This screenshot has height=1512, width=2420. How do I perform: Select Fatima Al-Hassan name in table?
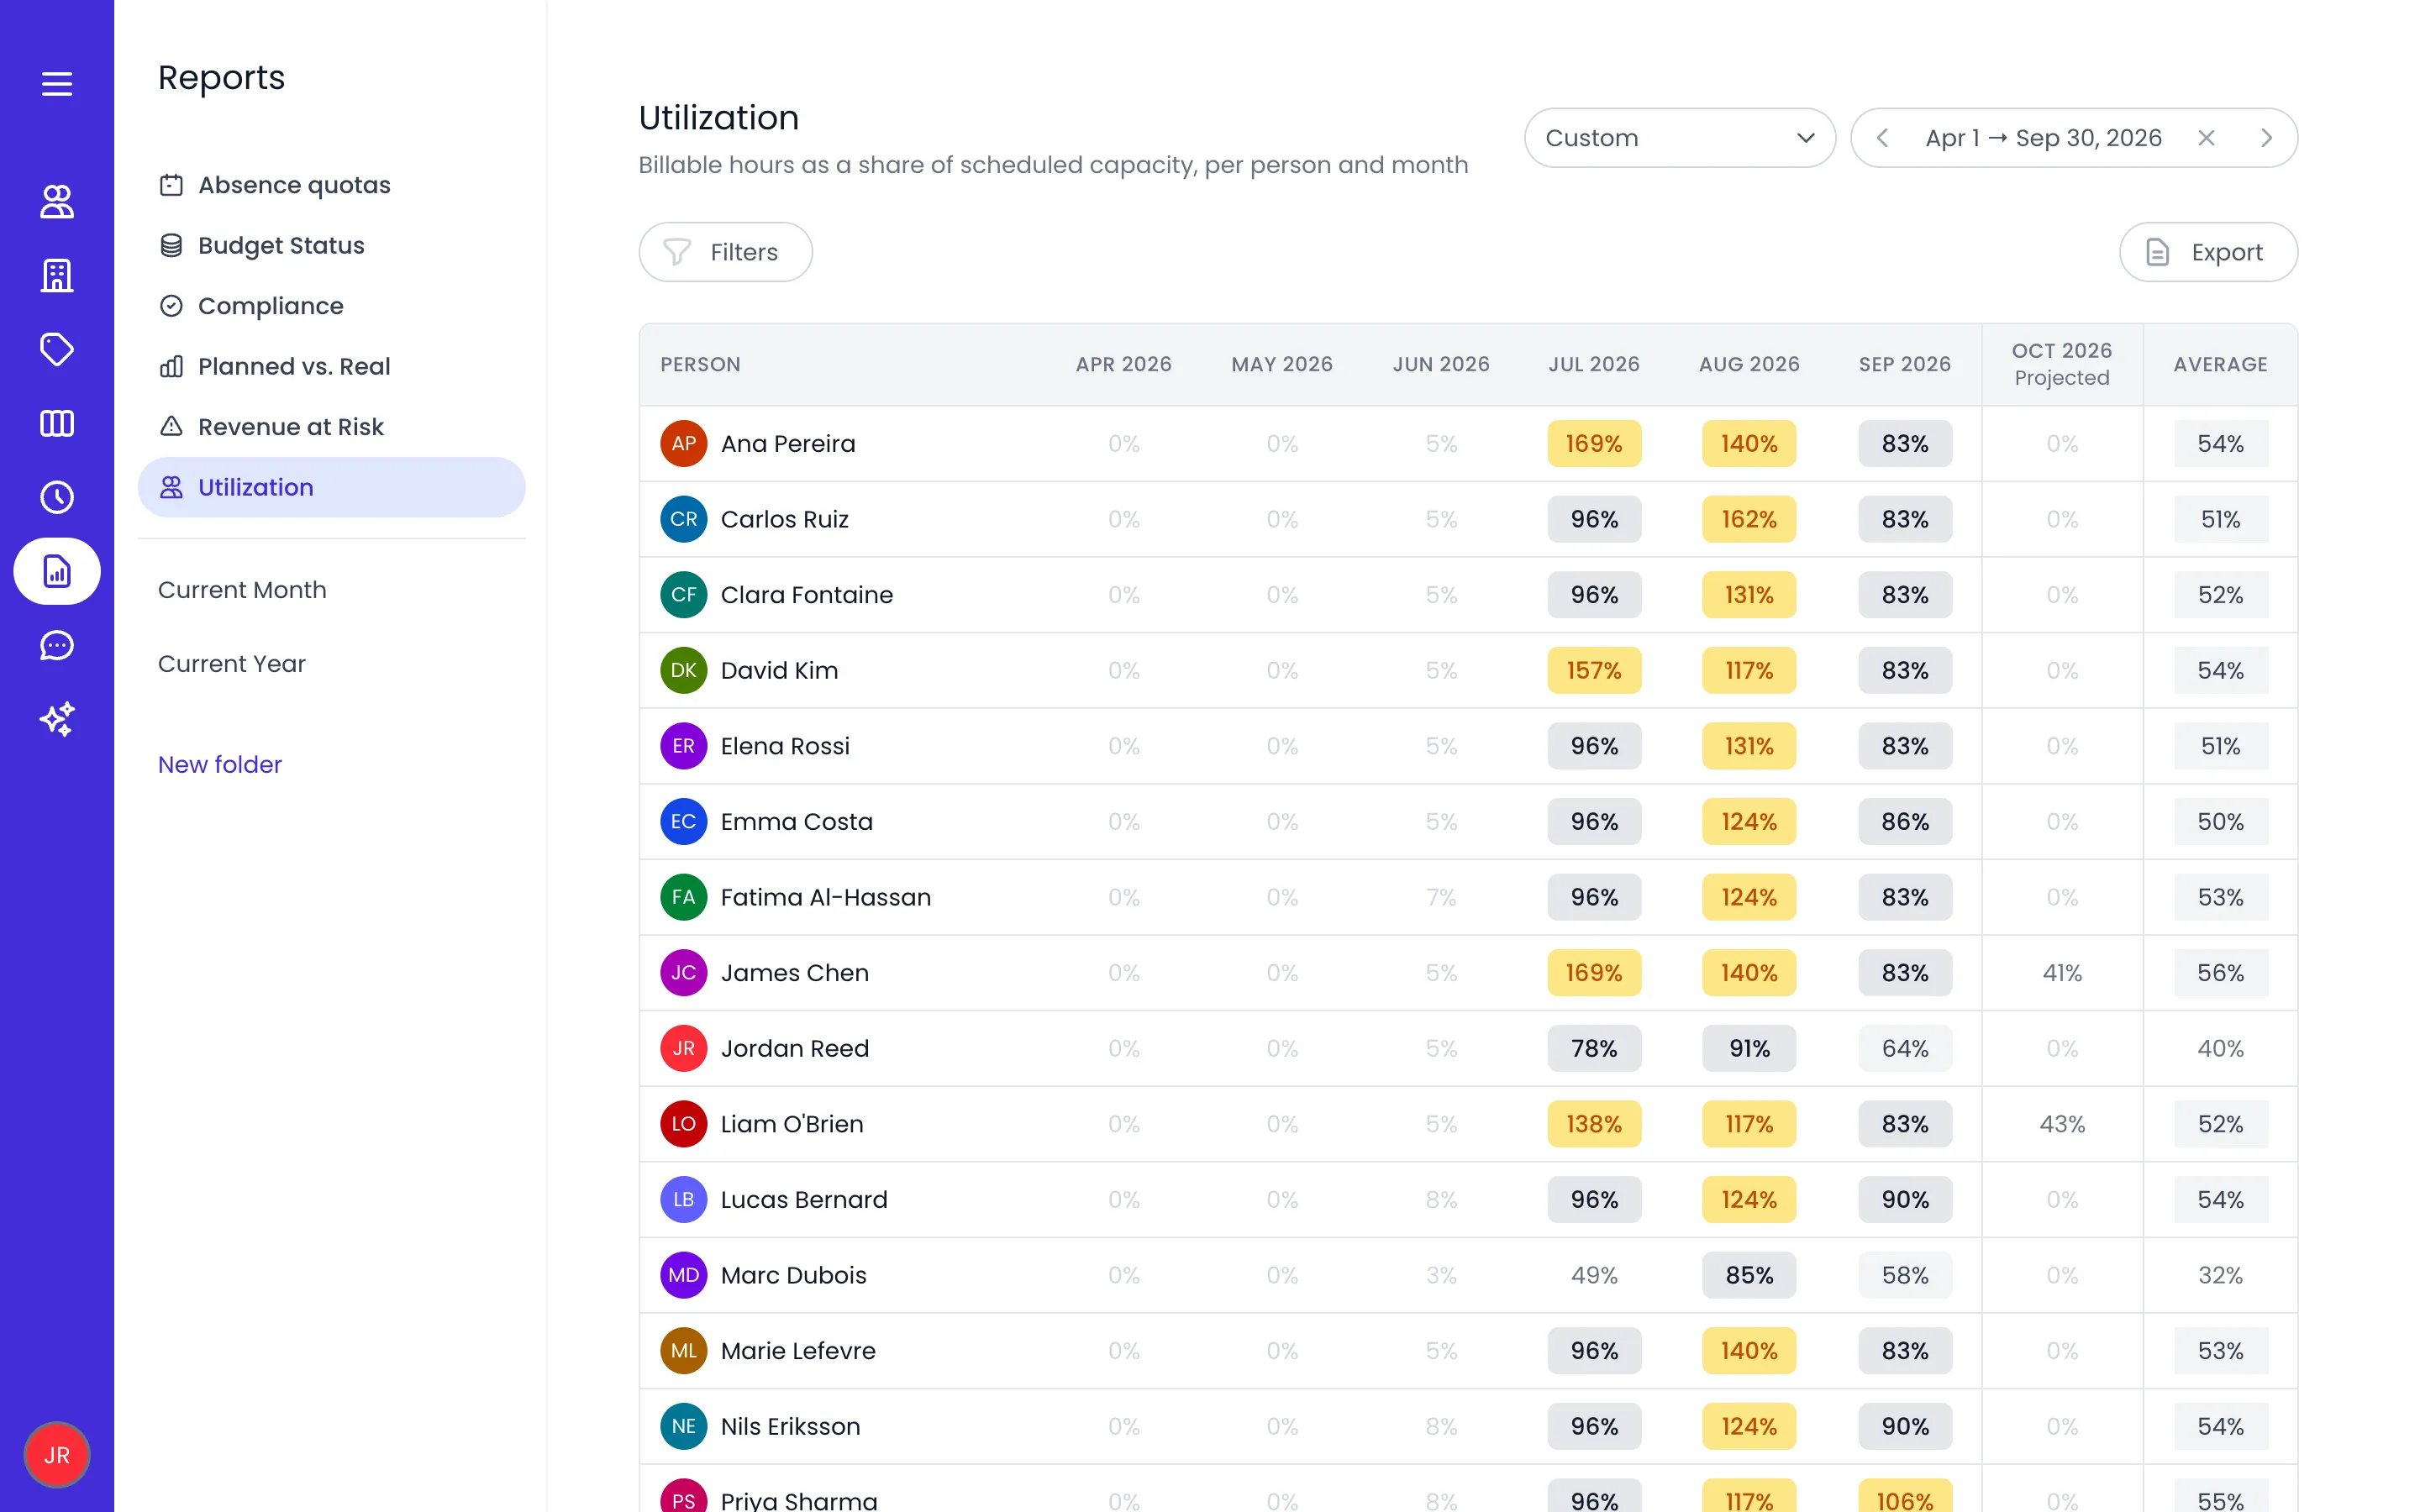pyautogui.click(x=826, y=897)
